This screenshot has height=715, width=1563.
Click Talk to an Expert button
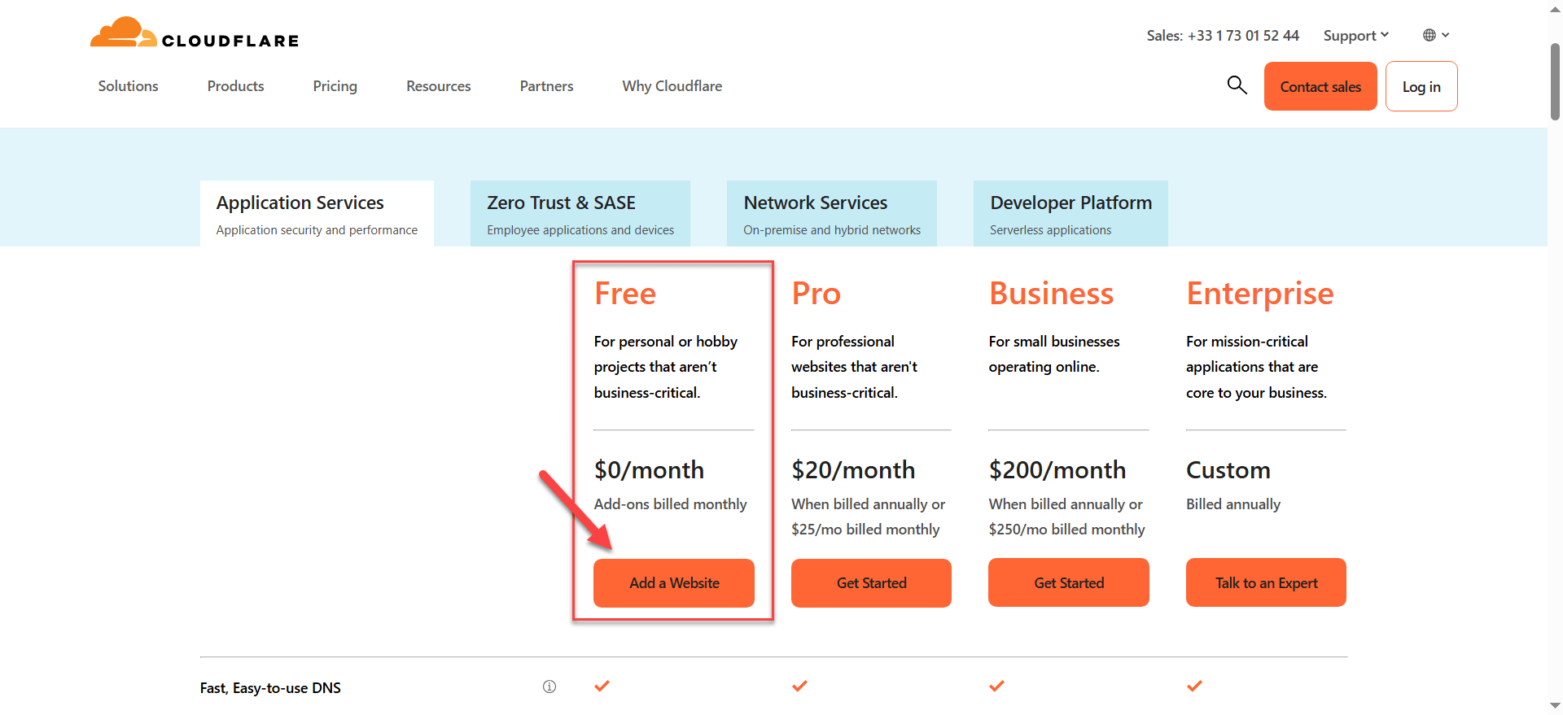(x=1266, y=582)
